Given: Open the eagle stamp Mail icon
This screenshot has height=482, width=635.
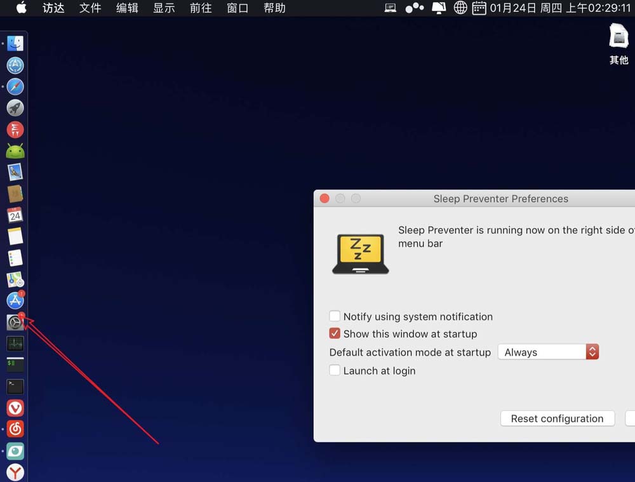Looking at the screenshot, I should pyautogui.click(x=15, y=172).
